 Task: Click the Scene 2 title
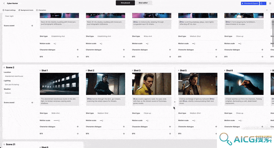point(10,68)
